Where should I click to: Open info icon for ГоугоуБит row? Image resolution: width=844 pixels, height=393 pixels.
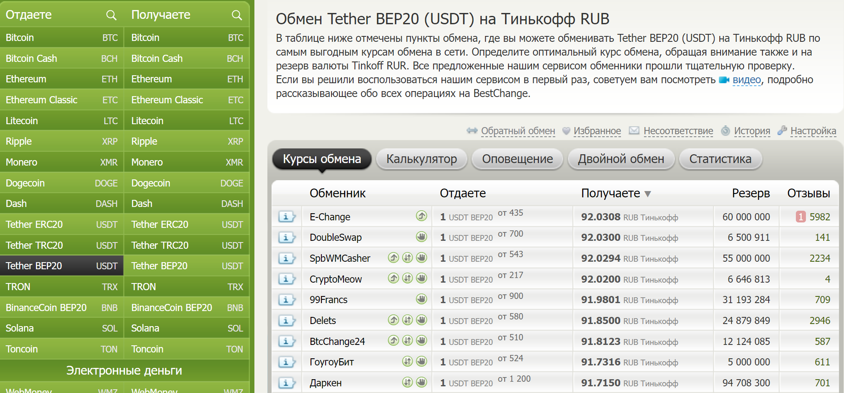click(287, 362)
